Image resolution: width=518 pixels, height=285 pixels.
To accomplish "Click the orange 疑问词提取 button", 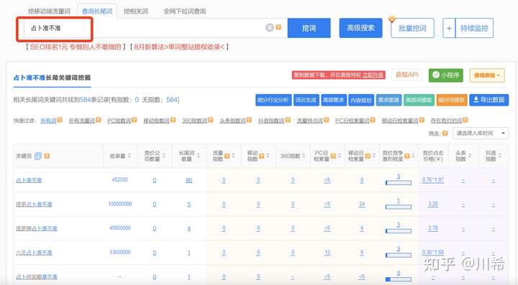I will (x=452, y=100).
